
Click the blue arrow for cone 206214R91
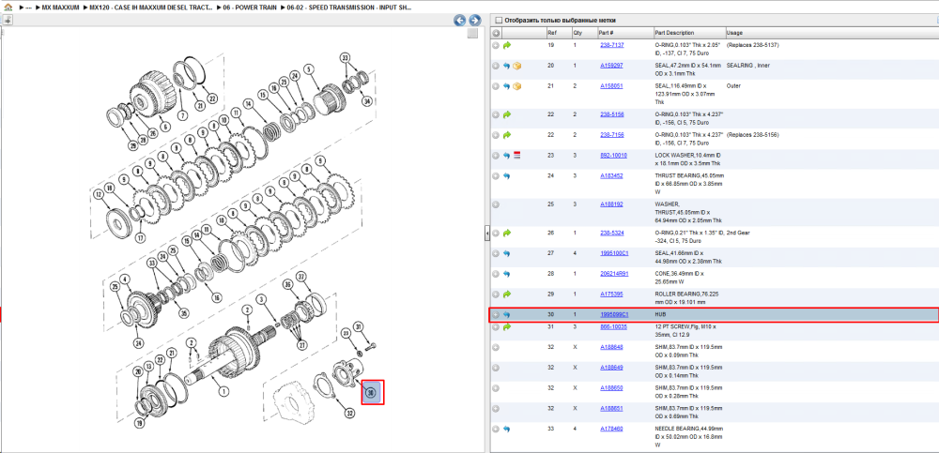507,274
